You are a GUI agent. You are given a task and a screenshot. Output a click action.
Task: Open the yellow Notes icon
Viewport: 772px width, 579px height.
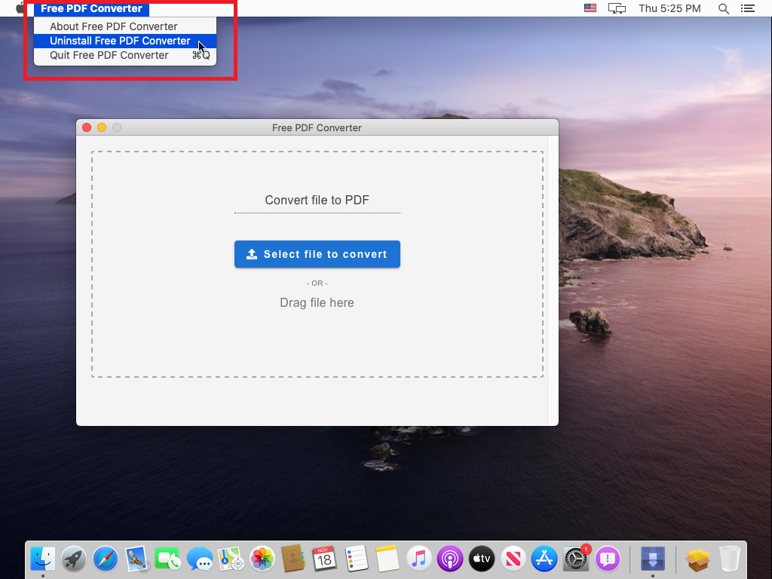tap(387, 559)
